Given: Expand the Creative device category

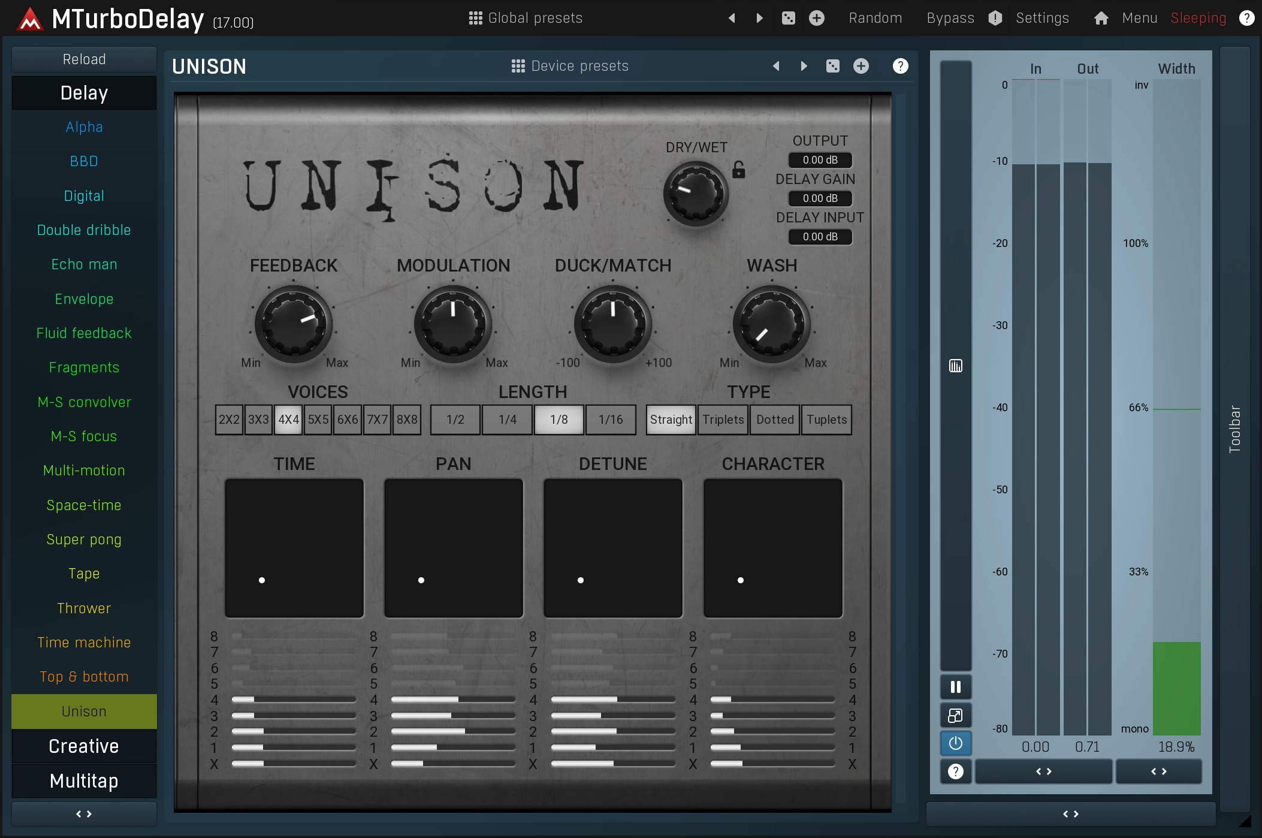Looking at the screenshot, I should point(84,746).
